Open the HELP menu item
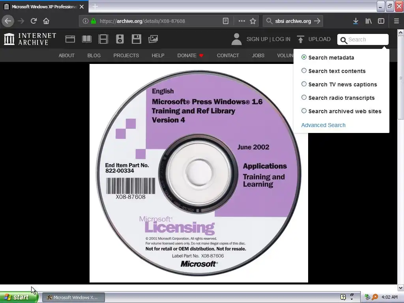The height and width of the screenshot is (303, 404). coord(158,55)
